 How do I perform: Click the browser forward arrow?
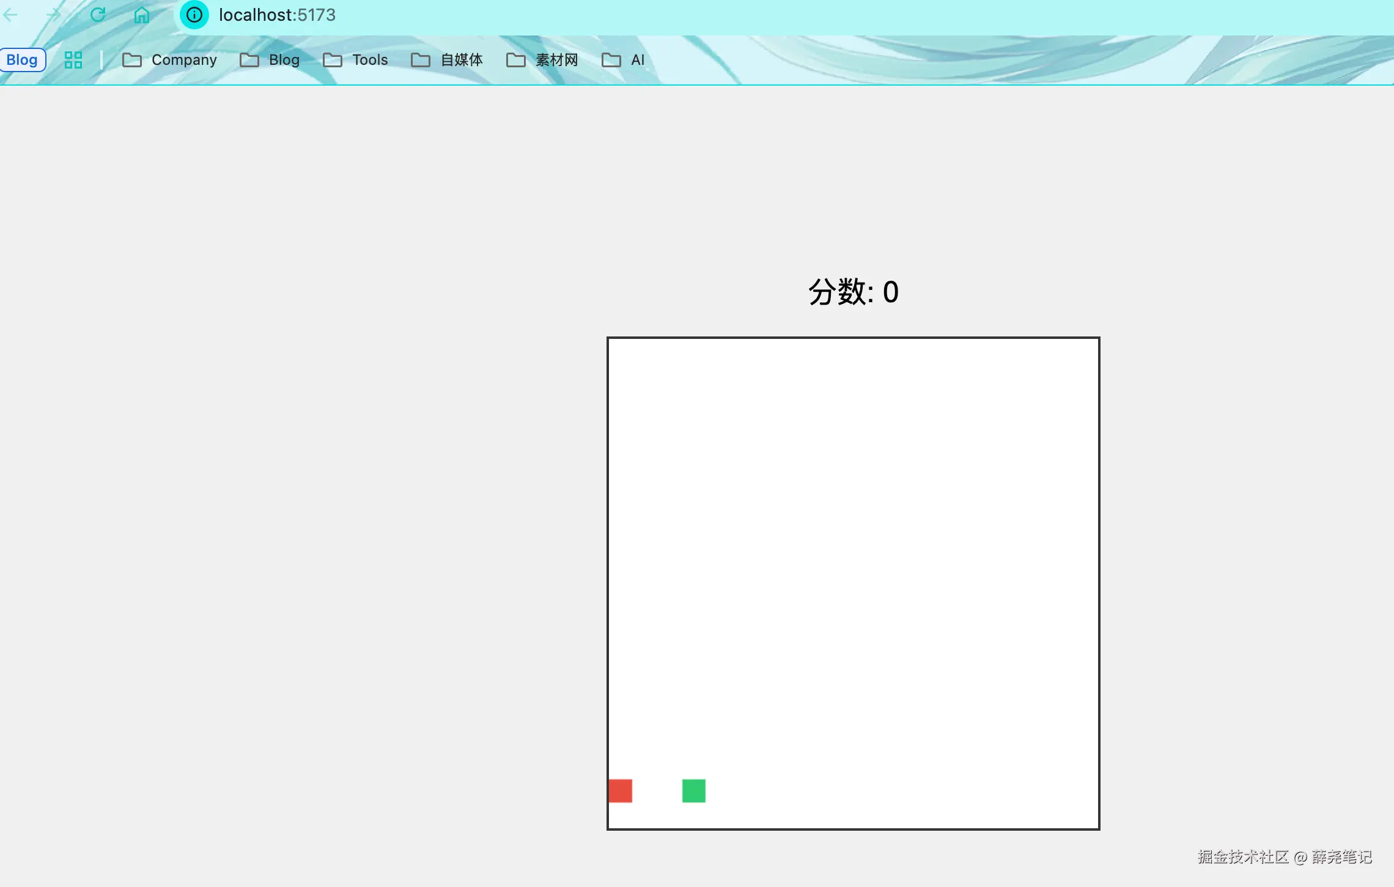click(54, 15)
